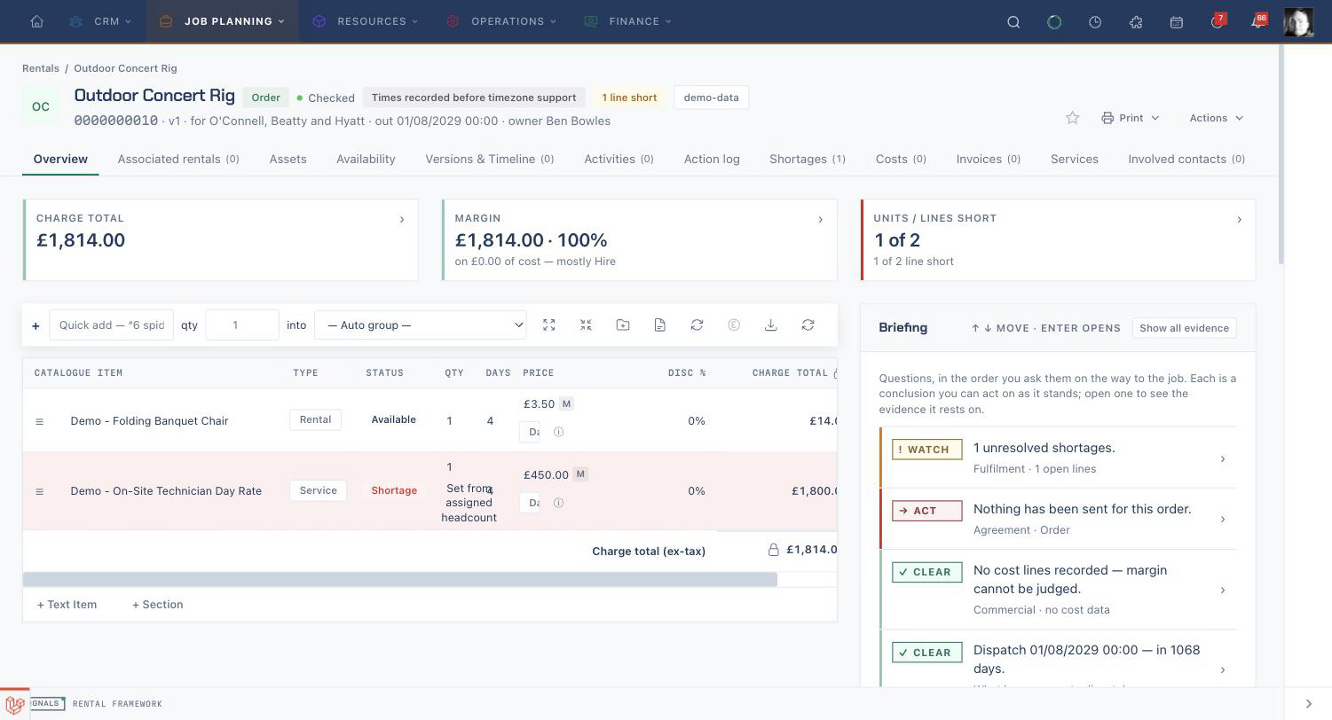The height and width of the screenshot is (720, 1332).
Task: Open the alert icon with badge 7
Action: coord(1218,22)
